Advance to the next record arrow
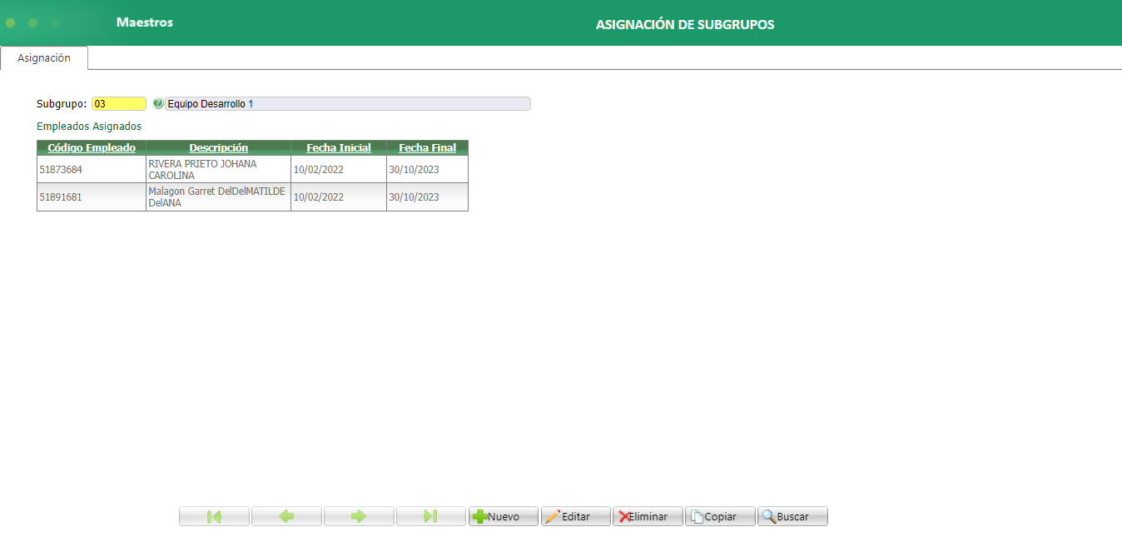The width and height of the screenshot is (1122, 547). tap(358, 516)
